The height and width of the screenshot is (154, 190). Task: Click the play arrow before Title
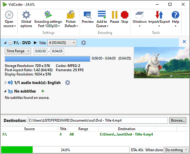(35, 42)
